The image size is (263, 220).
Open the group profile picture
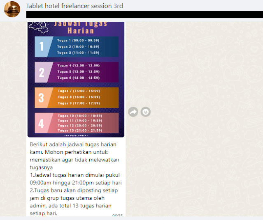coord(12,9)
